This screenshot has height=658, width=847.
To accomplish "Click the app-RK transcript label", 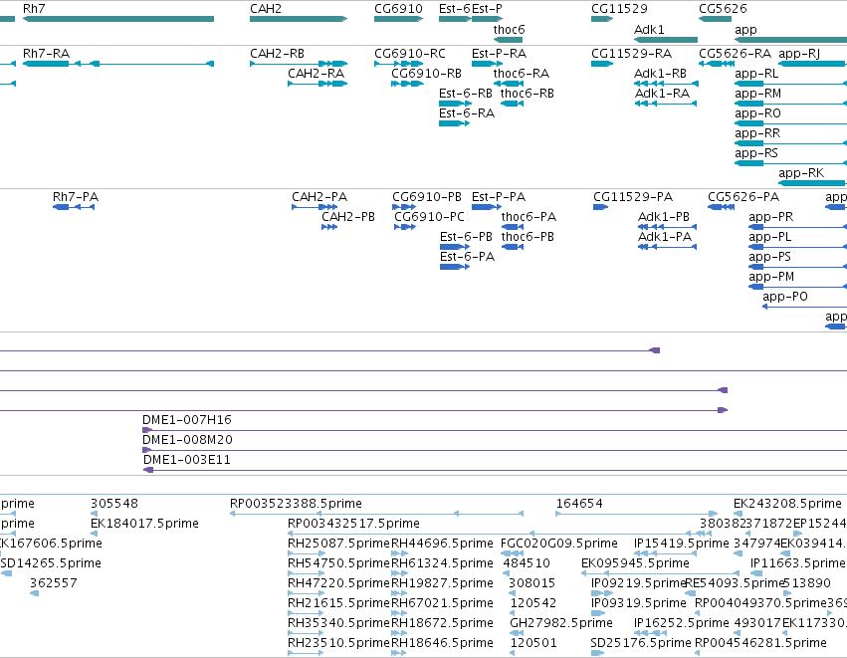I will [x=801, y=173].
